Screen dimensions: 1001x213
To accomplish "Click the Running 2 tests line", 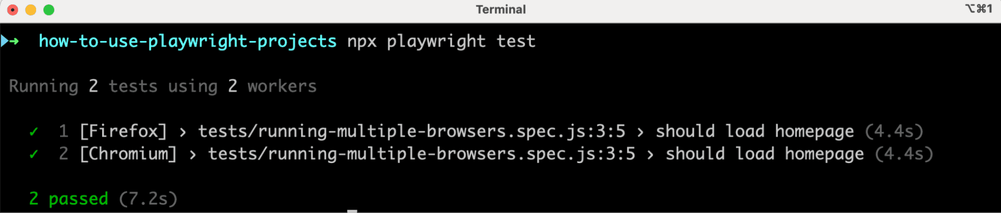I will click(163, 86).
